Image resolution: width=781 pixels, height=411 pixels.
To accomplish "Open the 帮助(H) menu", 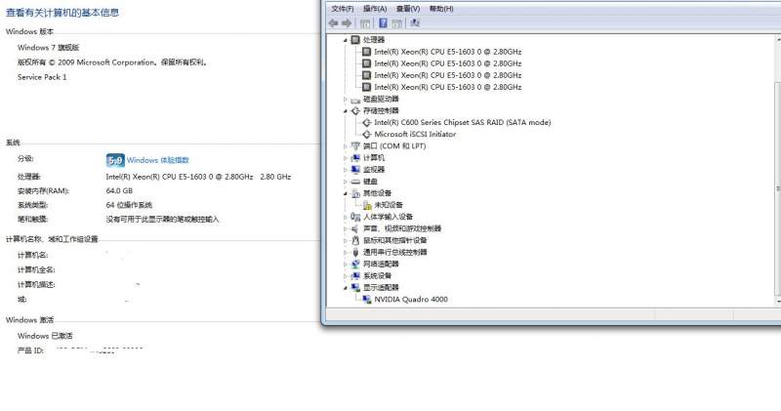I will [x=441, y=9].
